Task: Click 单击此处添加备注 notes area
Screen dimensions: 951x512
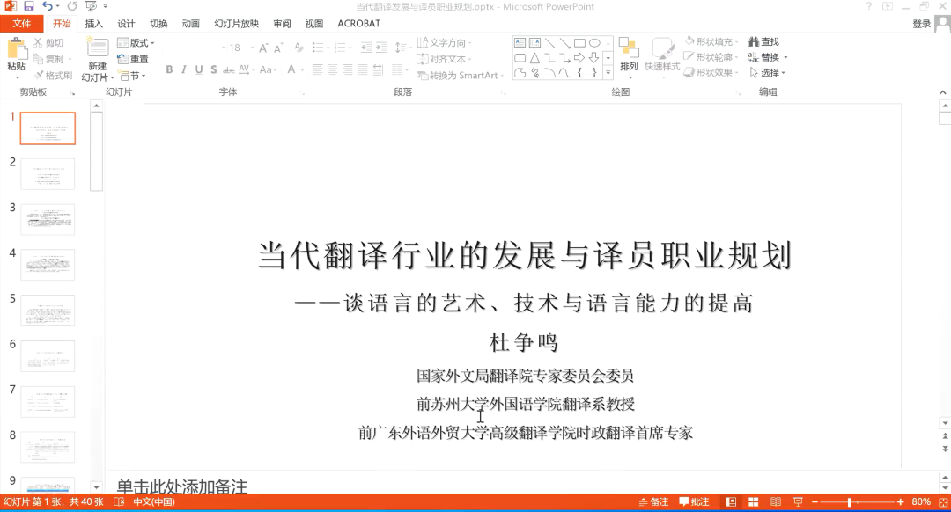Action: click(182, 486)
